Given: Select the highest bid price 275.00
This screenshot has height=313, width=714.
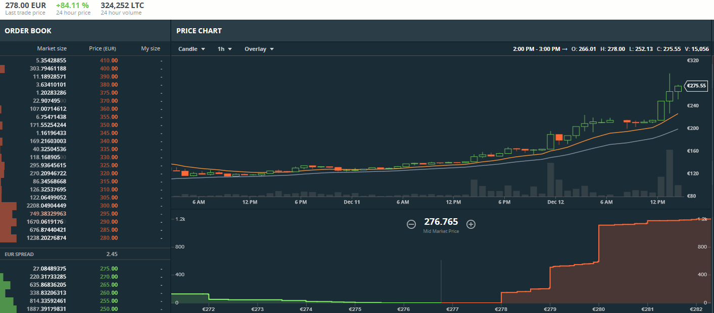Looking at the screenshot, I should pyautogui.click(x=108, y=269).
